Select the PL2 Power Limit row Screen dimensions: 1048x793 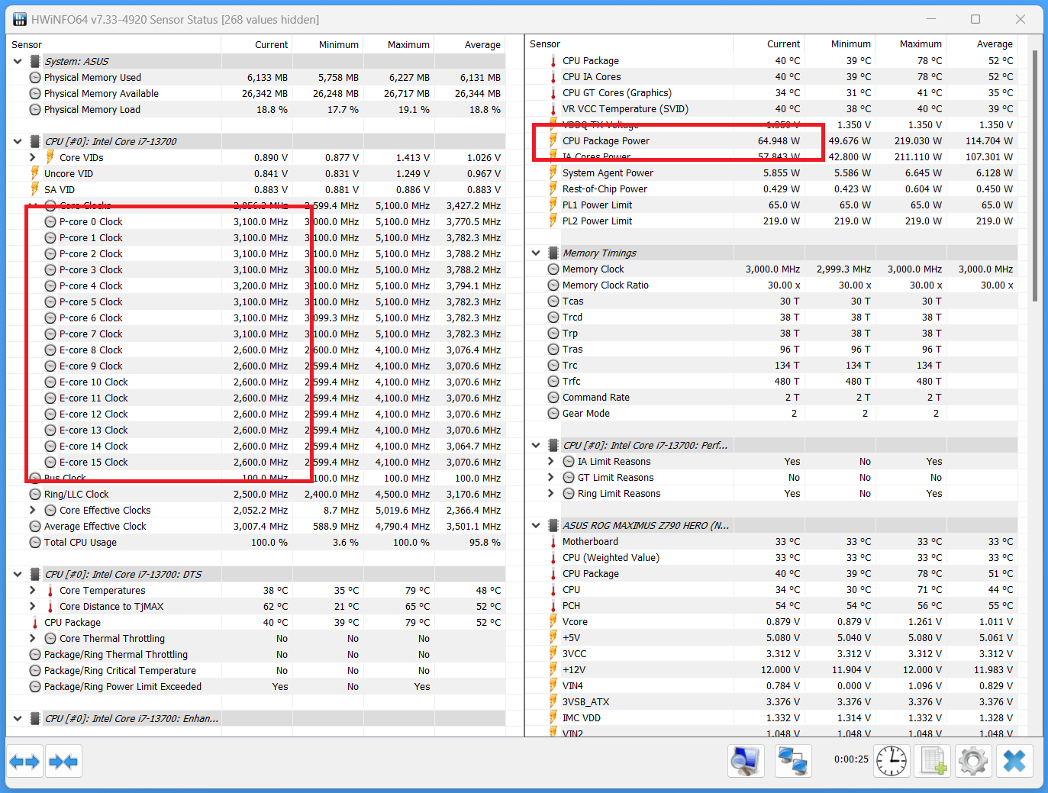point(772,221)
